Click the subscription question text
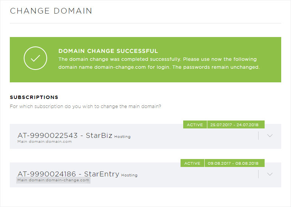This screenshot has width=291, height=207. 86,107
